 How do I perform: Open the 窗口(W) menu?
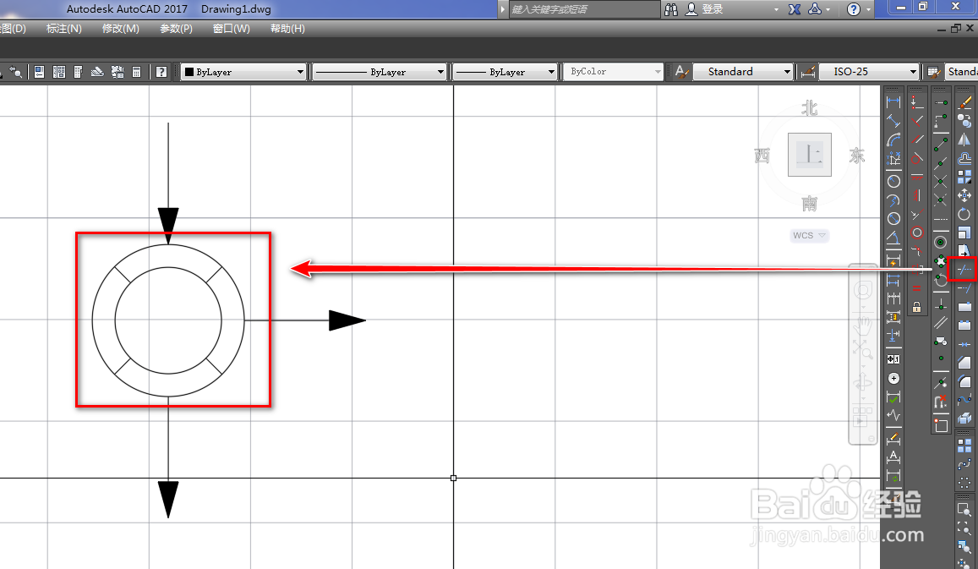click(x=232, y=29)
